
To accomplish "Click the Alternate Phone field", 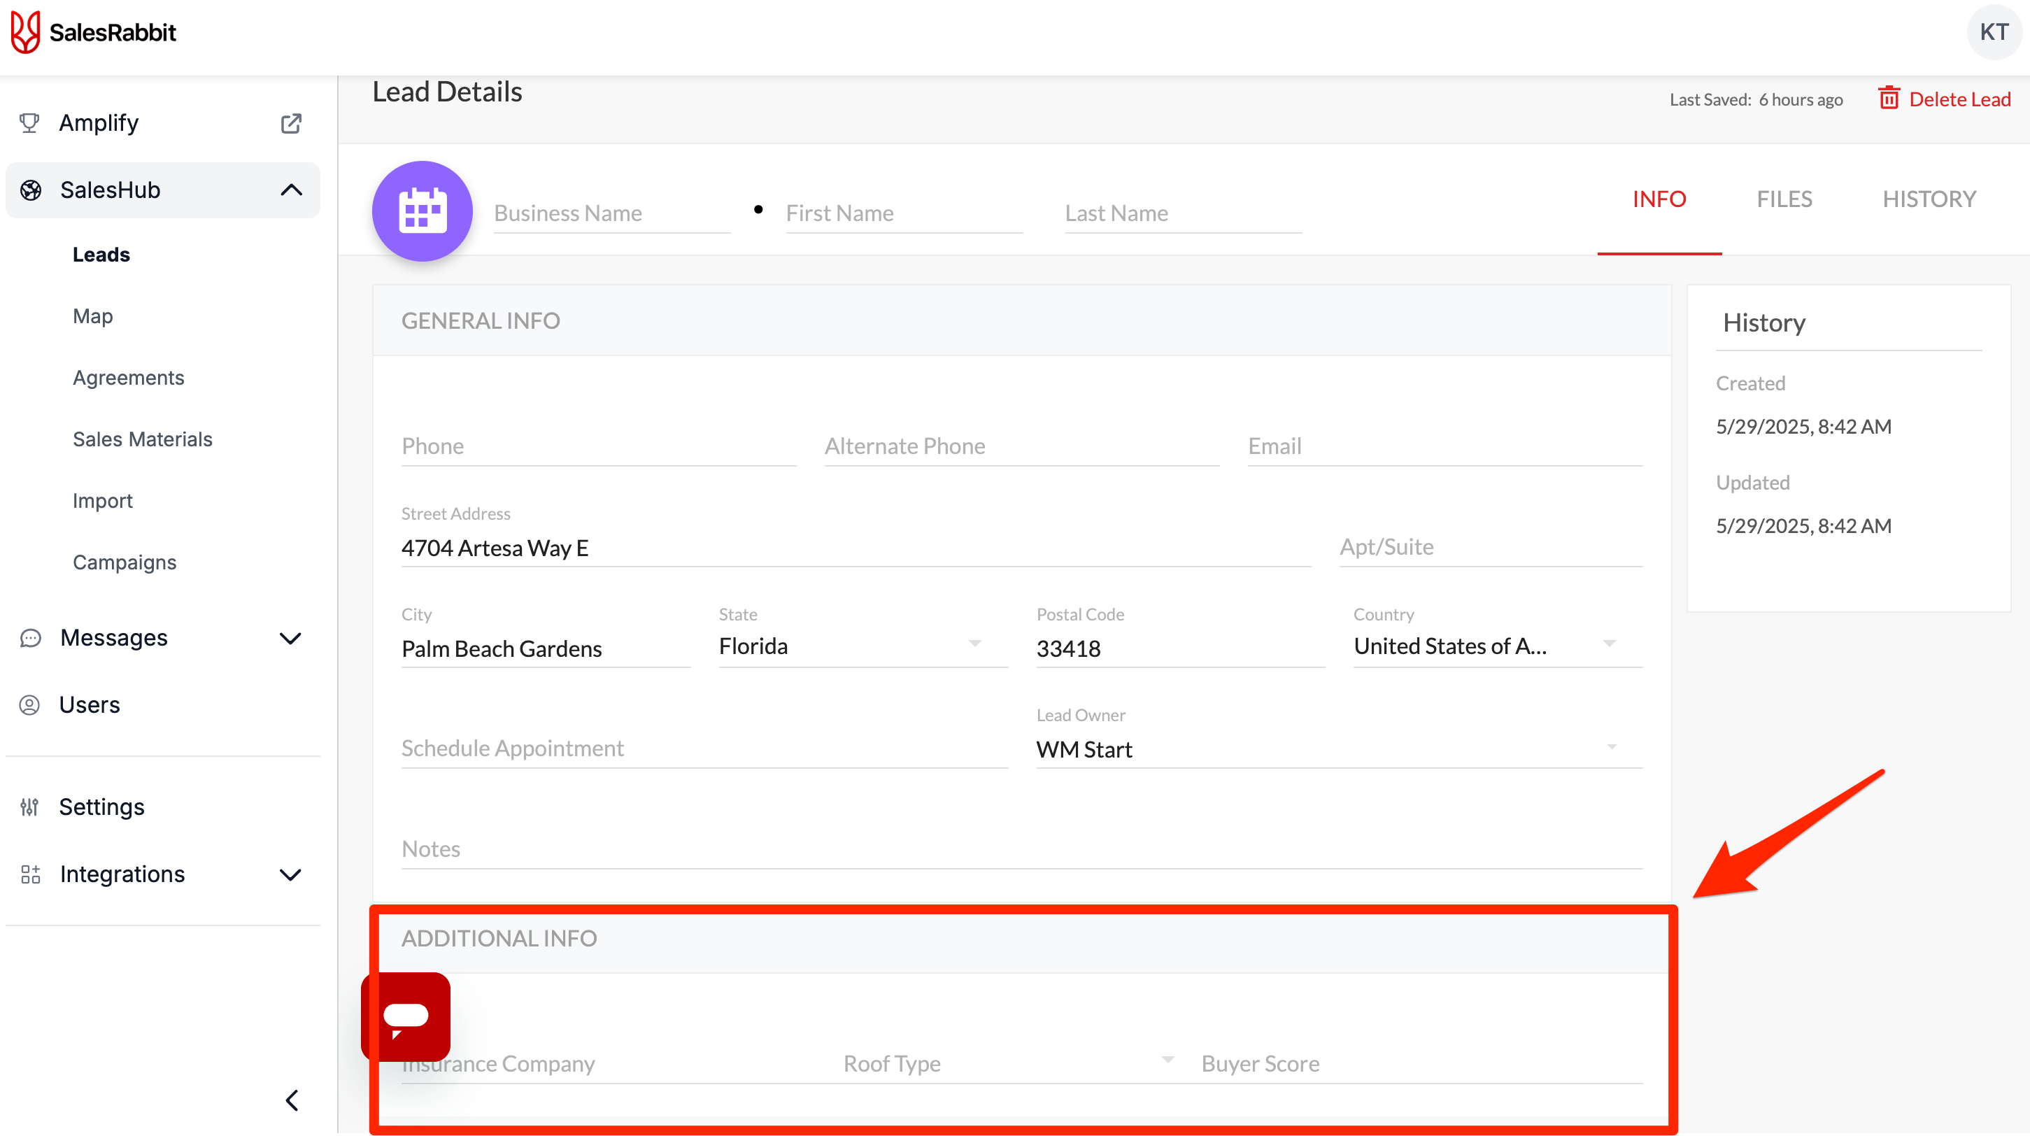I will (1021, 446).
